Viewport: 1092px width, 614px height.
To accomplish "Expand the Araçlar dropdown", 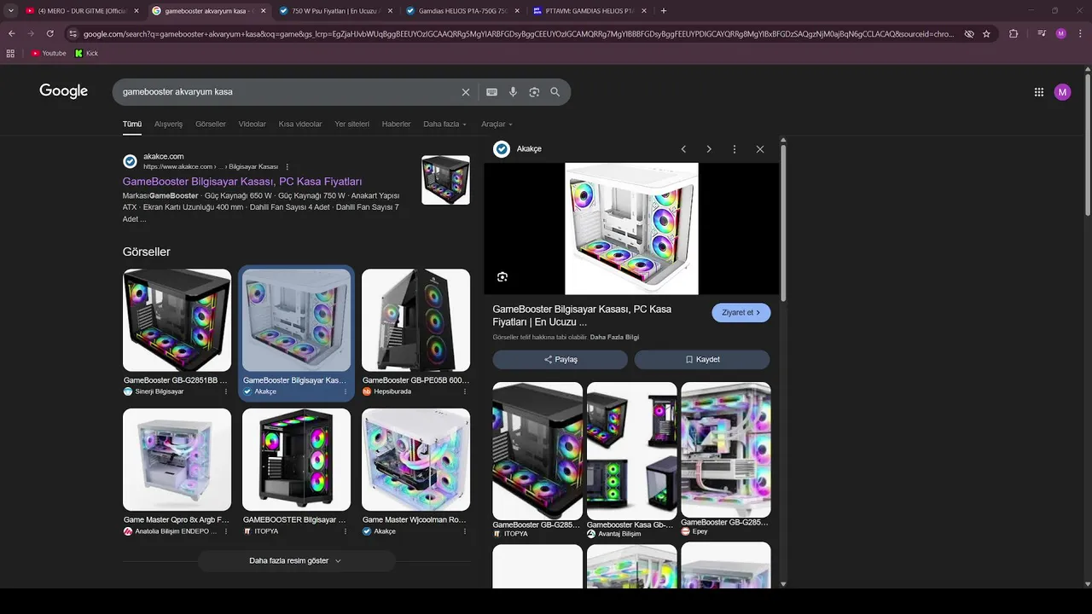I will 497,124.
